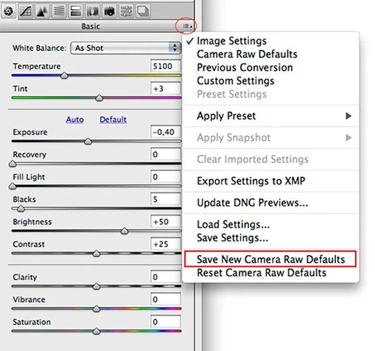
Task: Click the Brightness value field +50
Action: click(x=166, y=222)
